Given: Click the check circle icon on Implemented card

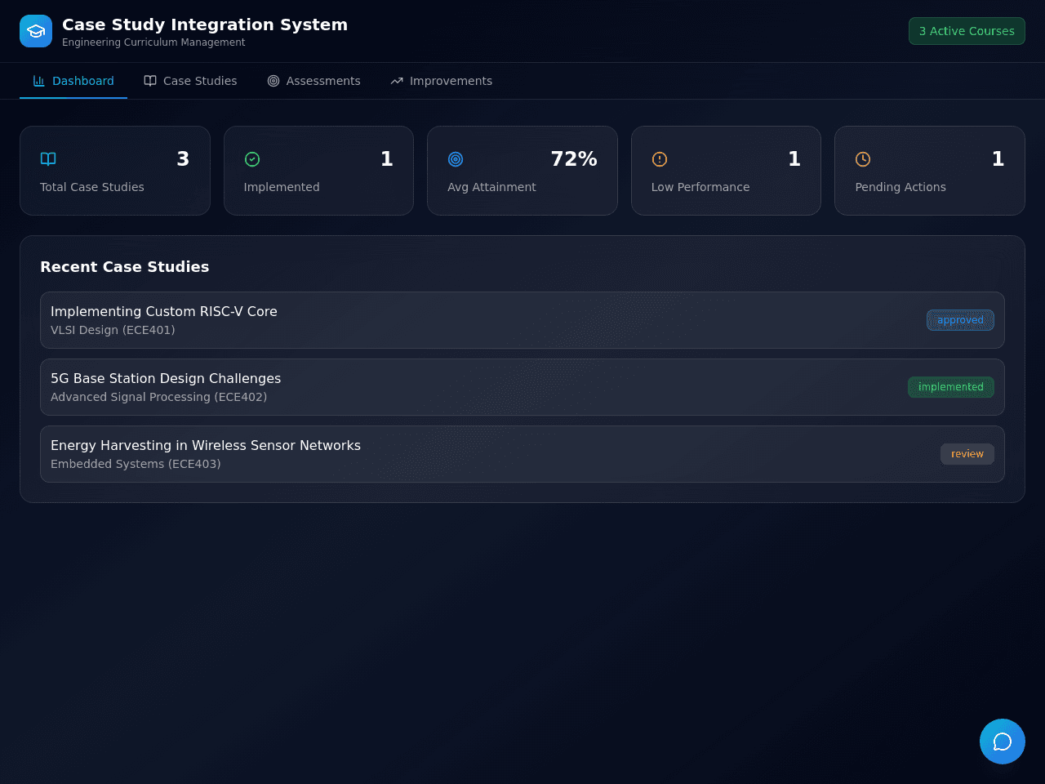Looking at the screenshot, I should coord(252,159).
